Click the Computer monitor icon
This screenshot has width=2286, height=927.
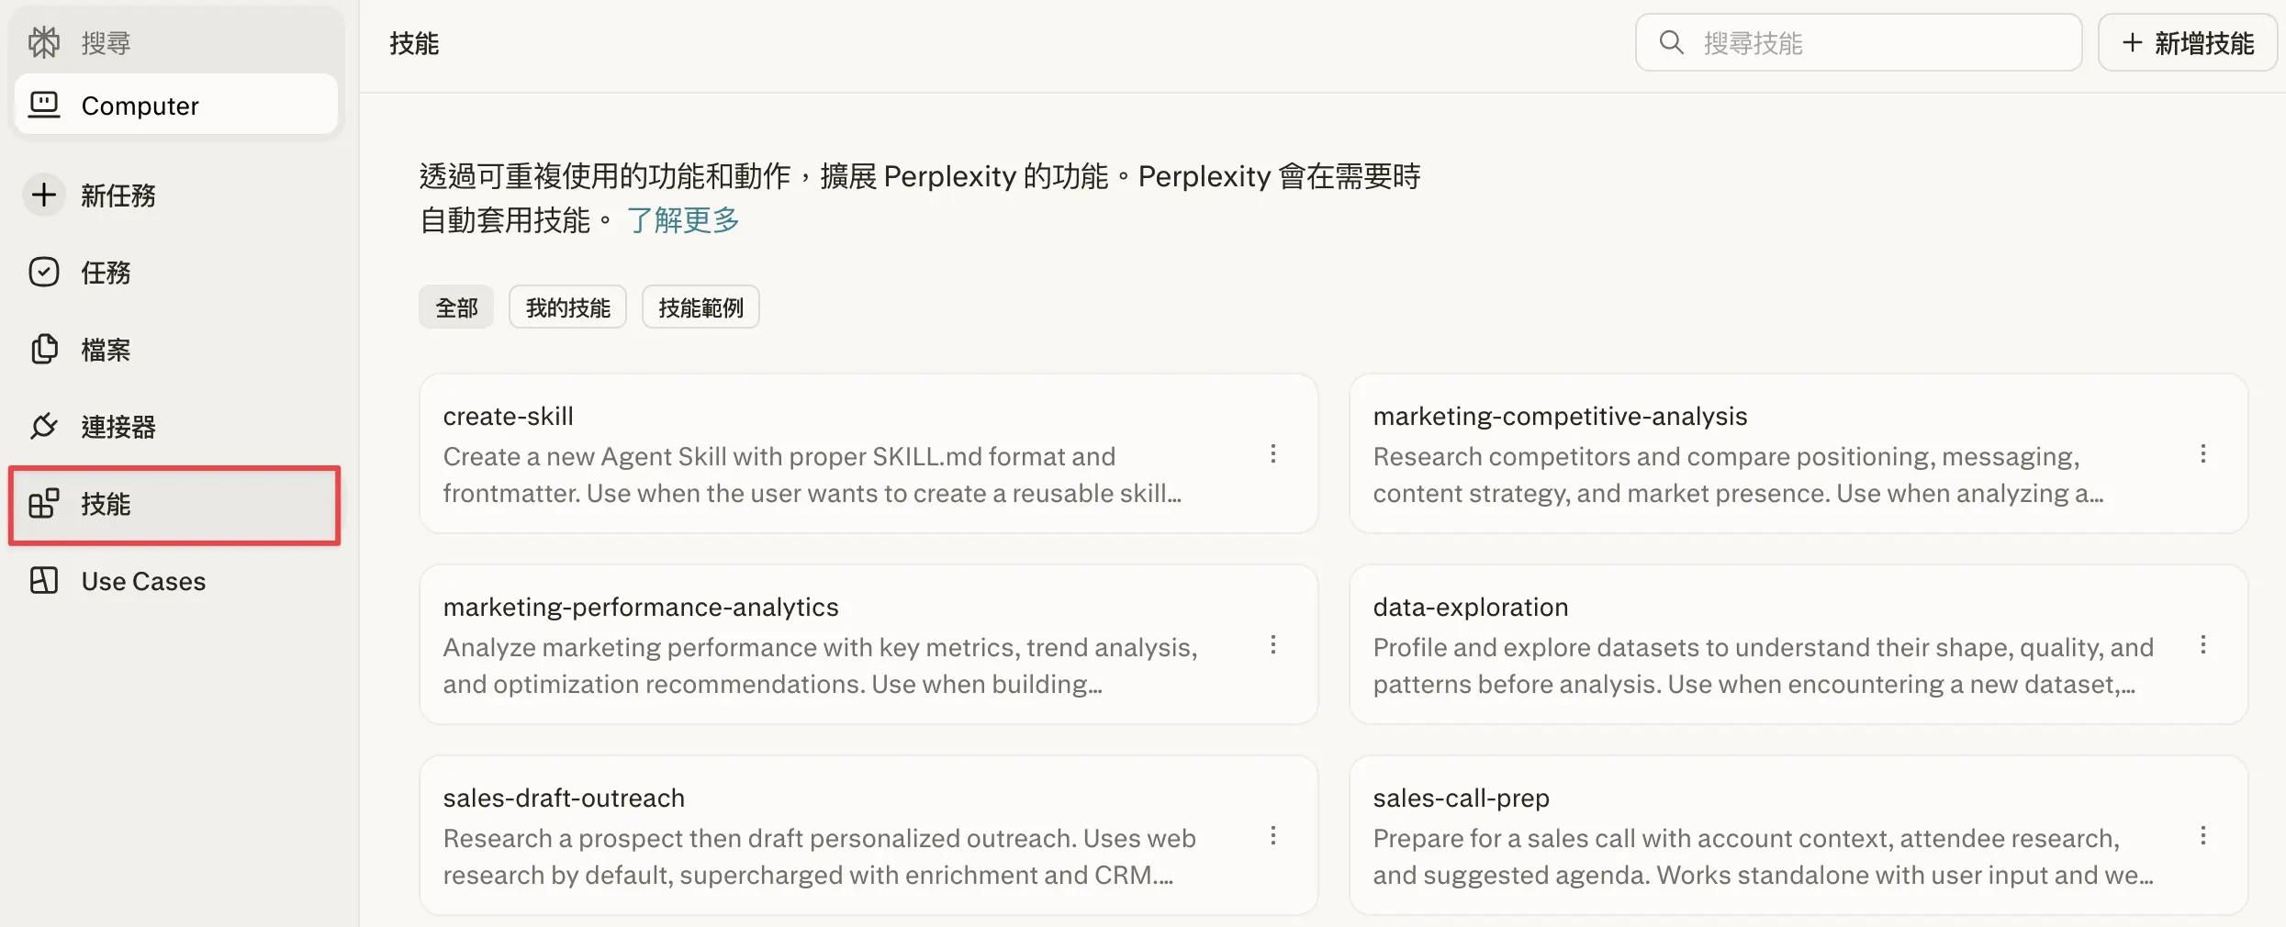43,106
